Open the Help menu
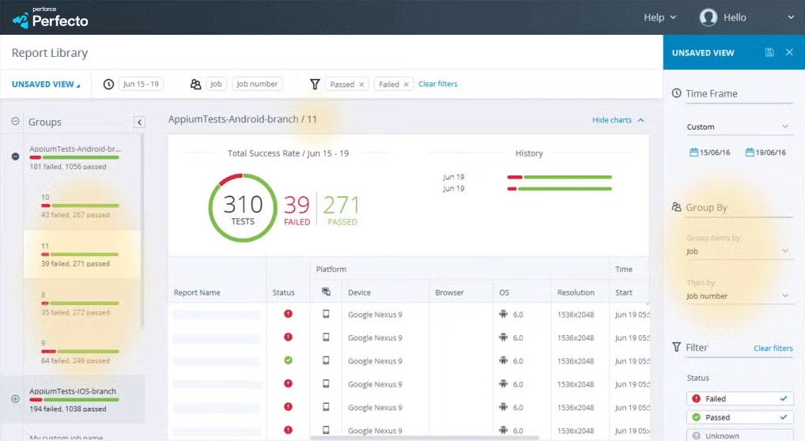 coord(659,17)
